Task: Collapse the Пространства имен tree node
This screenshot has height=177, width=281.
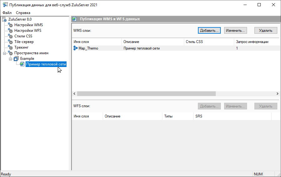Action: 4,53
